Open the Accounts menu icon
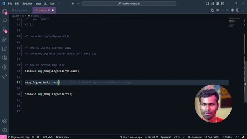Viewport: 247px width, 139px height. tap(5, 121)
